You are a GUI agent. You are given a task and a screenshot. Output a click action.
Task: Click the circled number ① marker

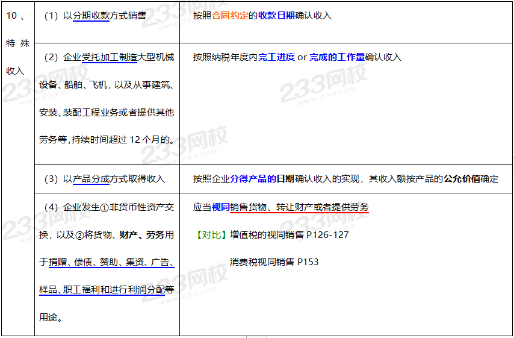pos(104,207)
